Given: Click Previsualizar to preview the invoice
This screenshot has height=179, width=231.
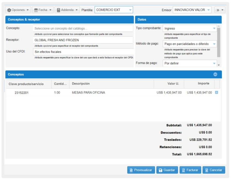Looking at the screenshot, I should click(141, 170).
